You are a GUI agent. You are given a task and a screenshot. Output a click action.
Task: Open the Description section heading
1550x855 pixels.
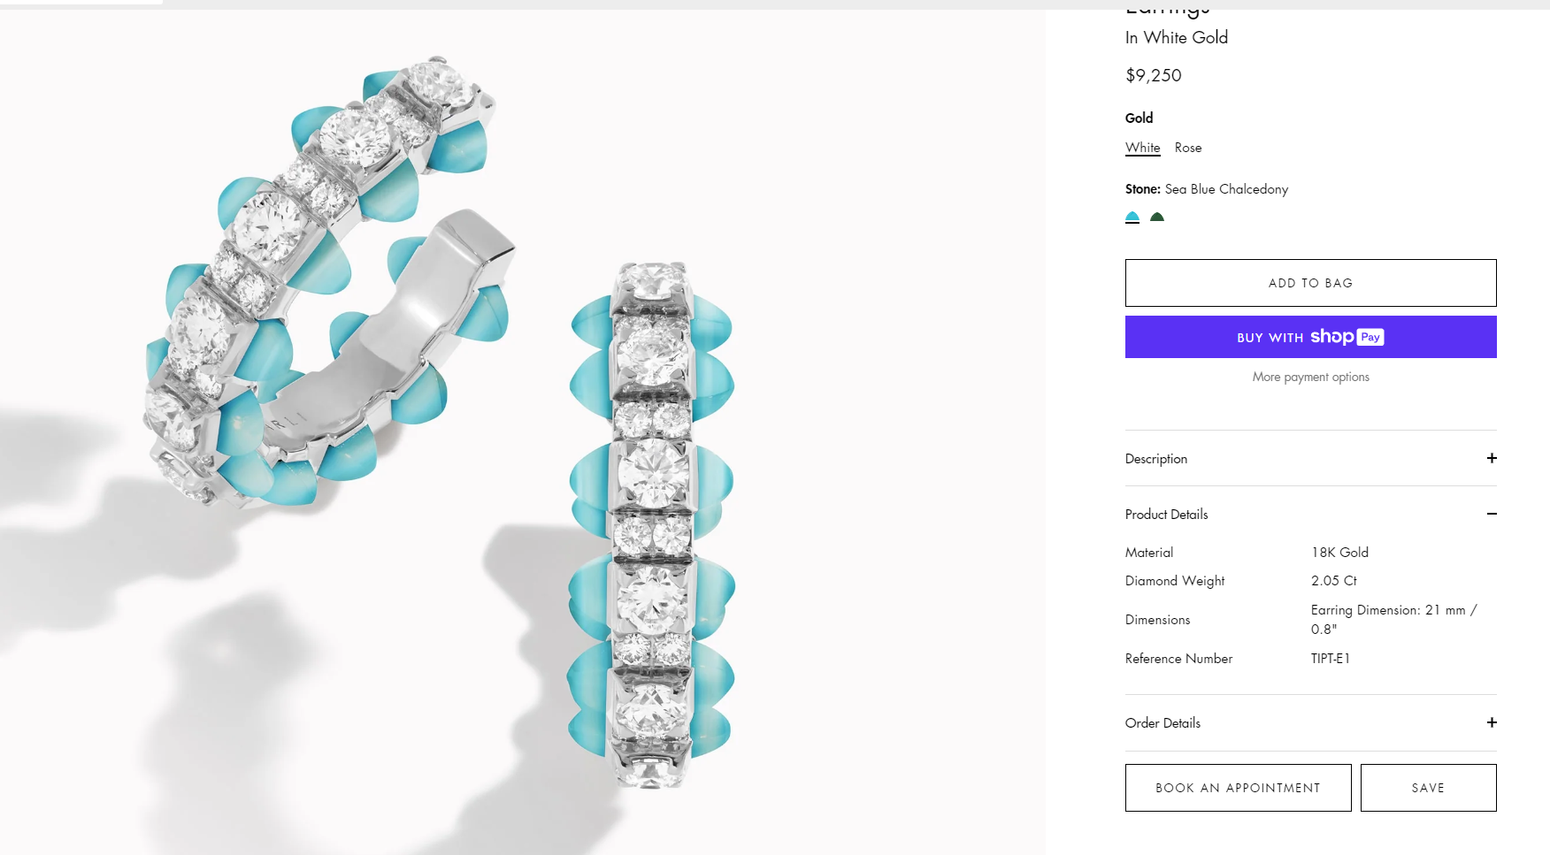1156,459
